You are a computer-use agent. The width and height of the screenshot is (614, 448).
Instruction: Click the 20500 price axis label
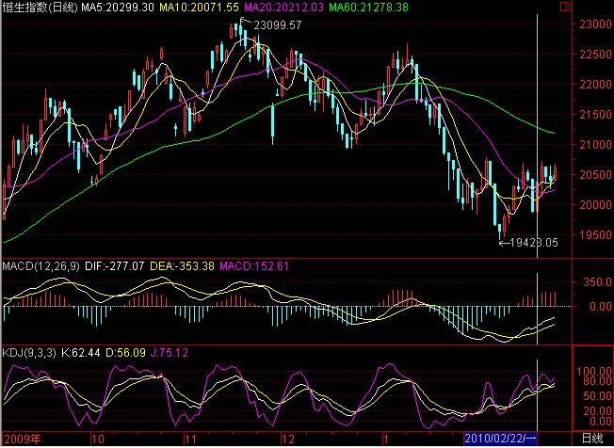(x=595, y=175)
